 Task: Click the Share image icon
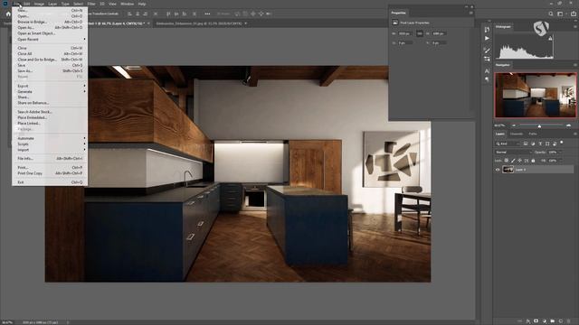(x=574, y=14)
